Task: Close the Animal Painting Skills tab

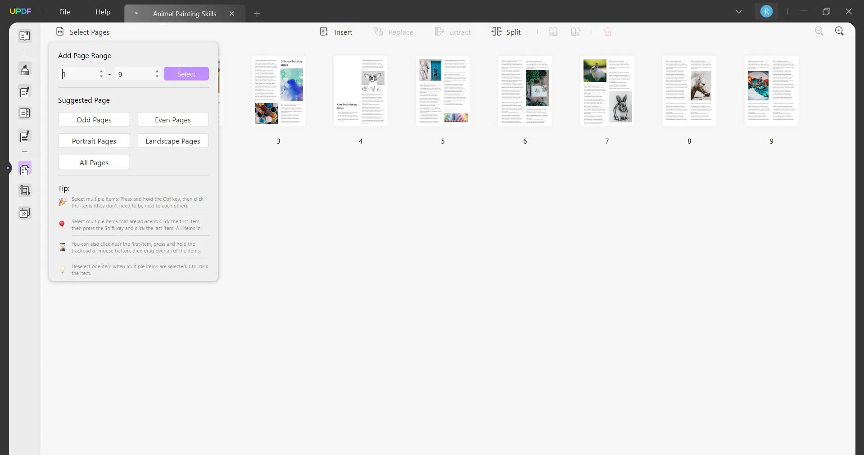Action: click(232, 14)
